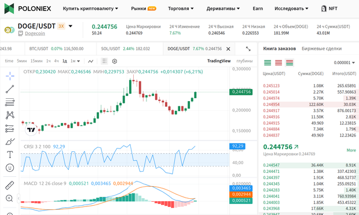Select the crosshair cursor tool
Viewport: 359px width, 215px height.
click(x=10, y=76)
